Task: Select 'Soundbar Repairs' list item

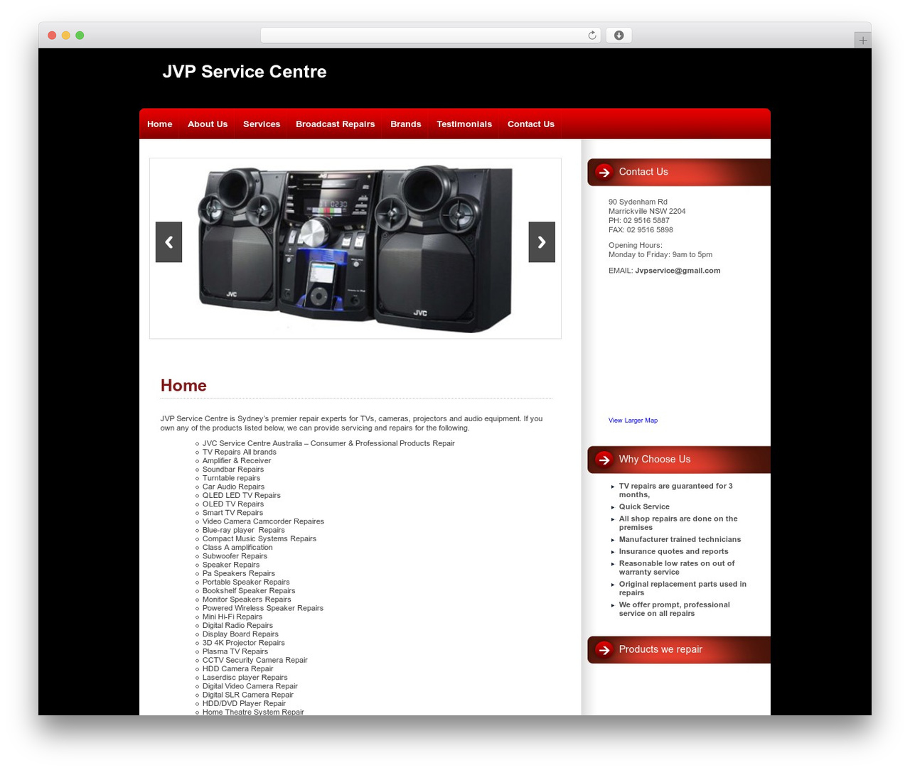Action: (x=233, y=470)
